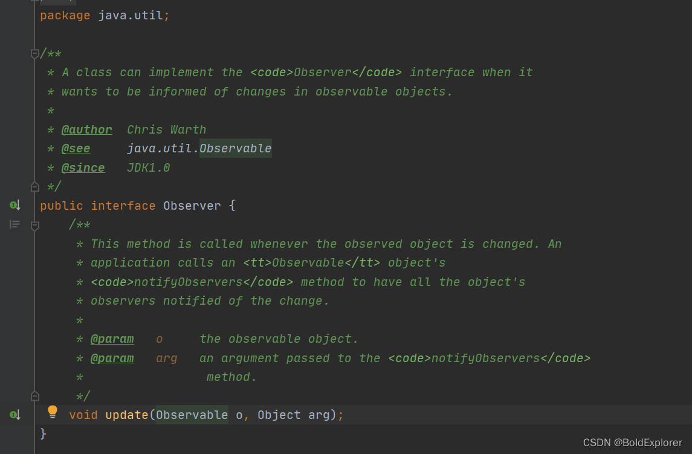Click the fold marker at the Javadoc closing line
Image resolution: width=692 pixels, height=454 pixels.
(34, 186)
